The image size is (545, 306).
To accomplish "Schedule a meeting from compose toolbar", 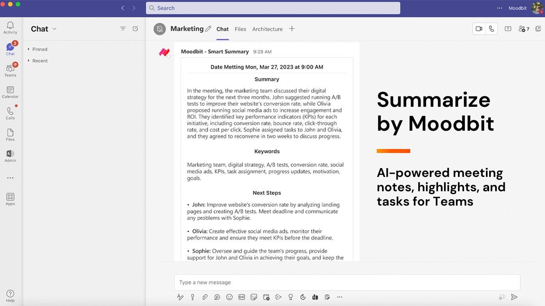I will coord(266,297).
